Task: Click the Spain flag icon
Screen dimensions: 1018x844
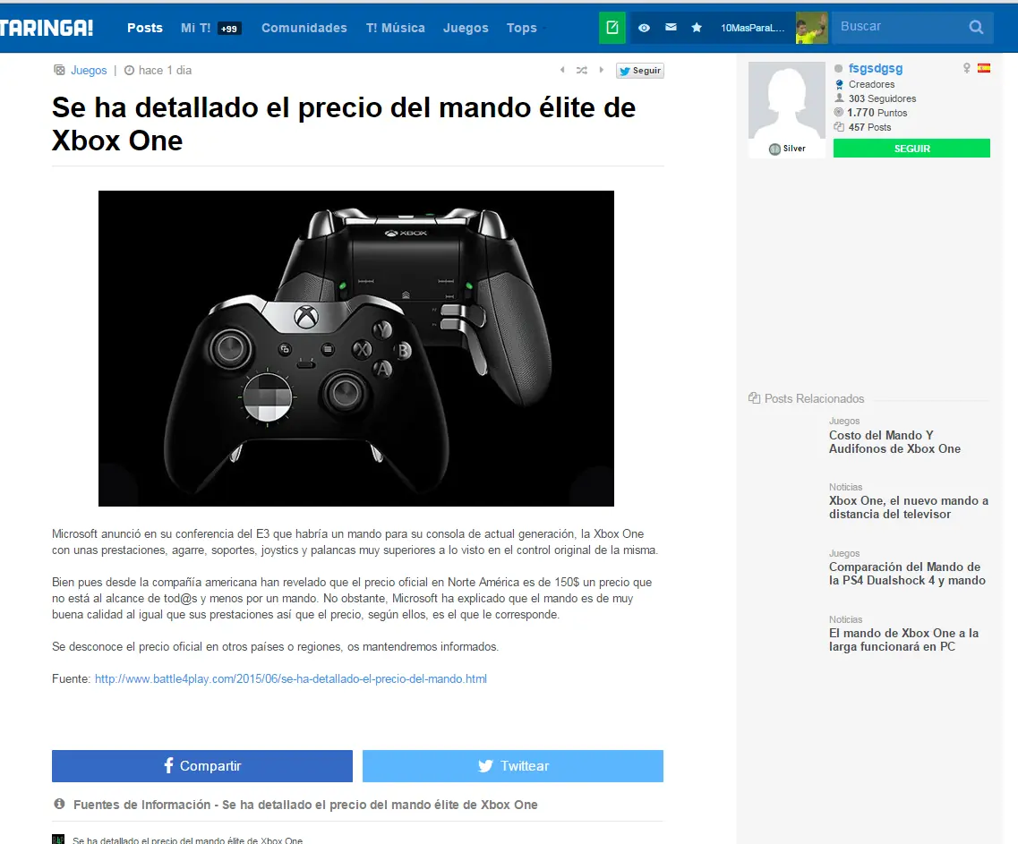Action: click(x=984, y=68)
